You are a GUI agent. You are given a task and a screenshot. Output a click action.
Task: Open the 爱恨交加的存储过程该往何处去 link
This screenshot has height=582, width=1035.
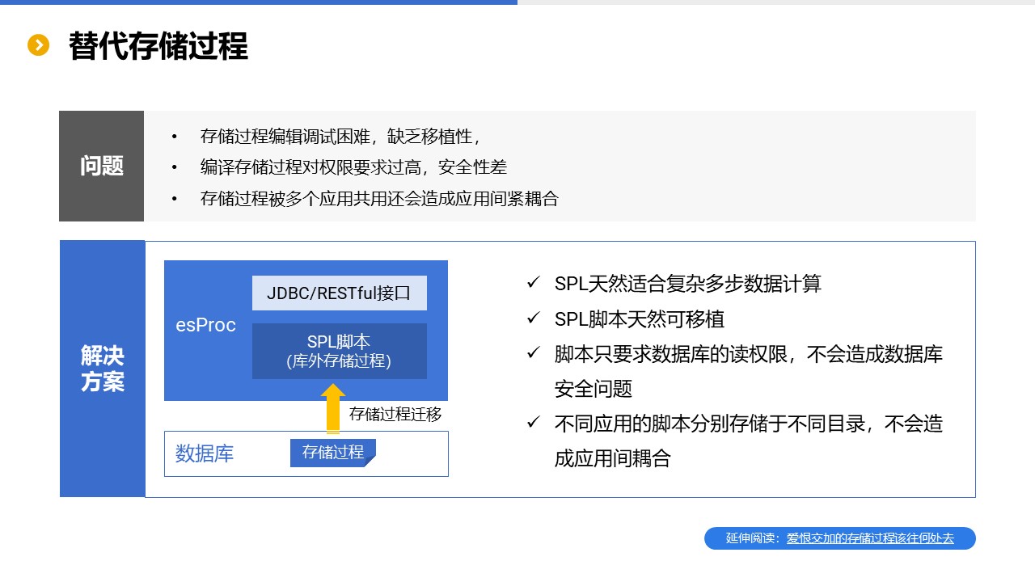point(870,538)
